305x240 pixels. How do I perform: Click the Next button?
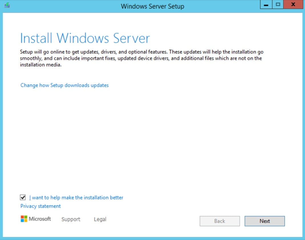264,221
